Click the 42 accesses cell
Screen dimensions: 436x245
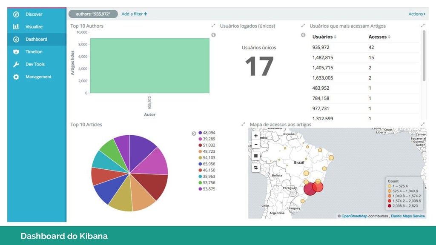371,47
